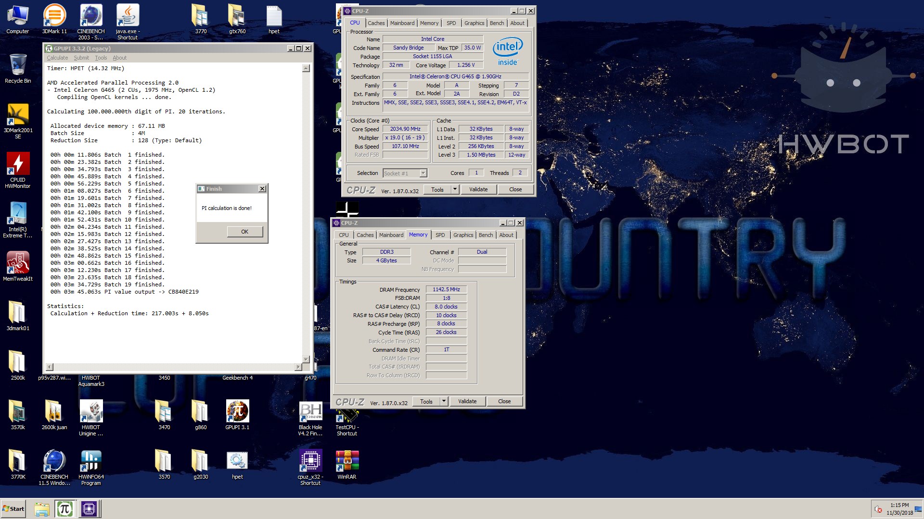Switch to CPU-Z taskbar button
Screen dimensions: 924x519
click(x=89, y=509)
